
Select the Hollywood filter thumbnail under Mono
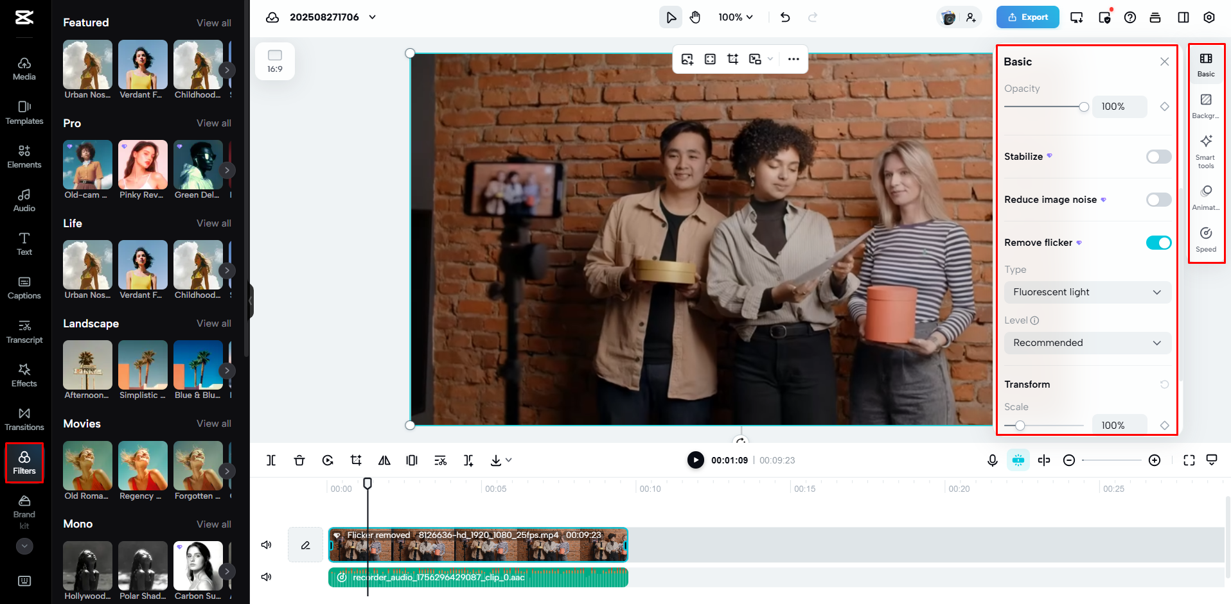pyautogui.click(x=87, y=565)
